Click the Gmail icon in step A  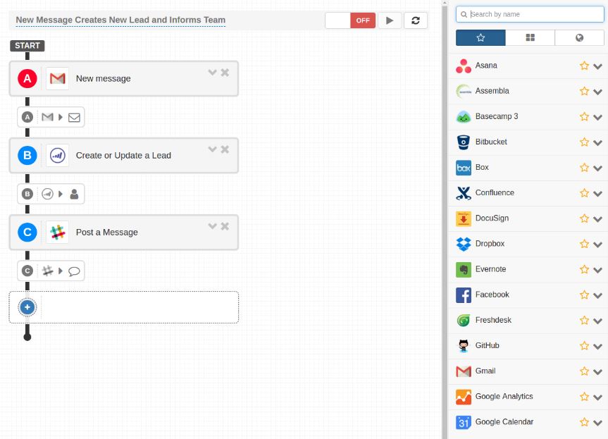57,79
